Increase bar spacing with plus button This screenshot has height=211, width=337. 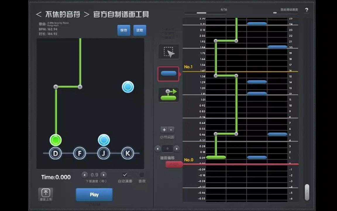click(164, 130)
